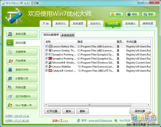Click the Lenovo Onekey Theater row icon

50,50
